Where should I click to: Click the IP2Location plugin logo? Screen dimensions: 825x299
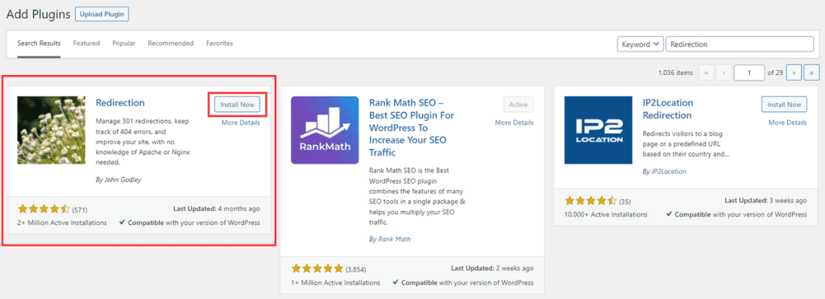[x=599, y=130]
